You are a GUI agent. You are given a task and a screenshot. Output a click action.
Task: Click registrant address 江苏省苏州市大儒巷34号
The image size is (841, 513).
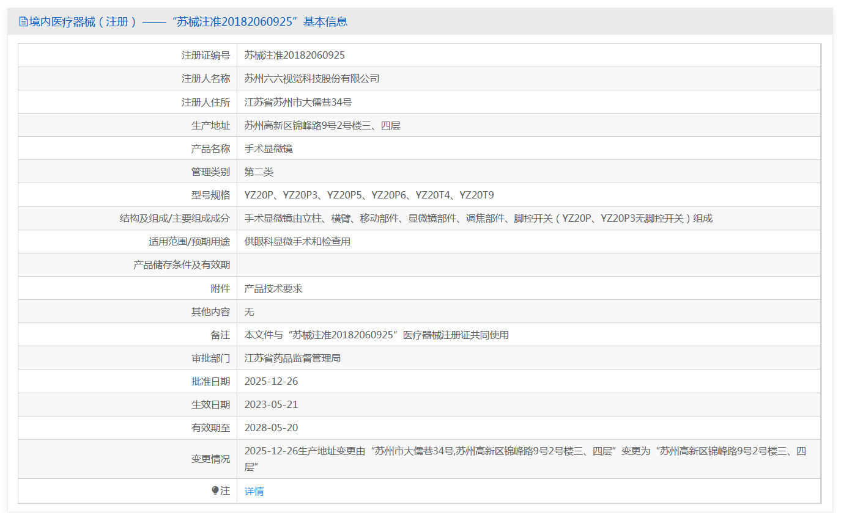tap(298, 101)
